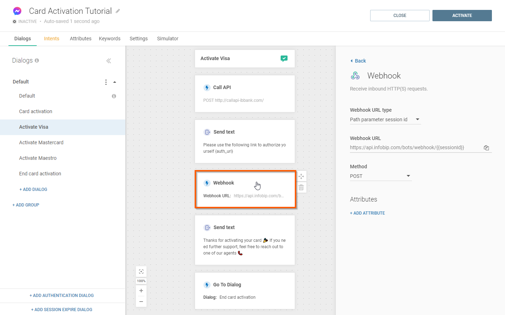
Task: Click the info icon beside Default dialog
Action: pos(114,96)
